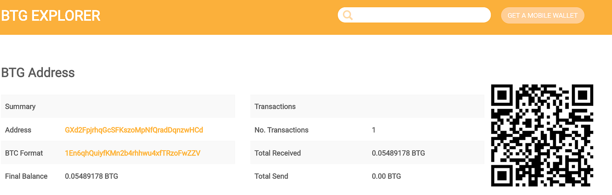Image resolution: width=612 pixels, height=195 pixels.
Task: Click the Total Send label
Action: point(271,176)
